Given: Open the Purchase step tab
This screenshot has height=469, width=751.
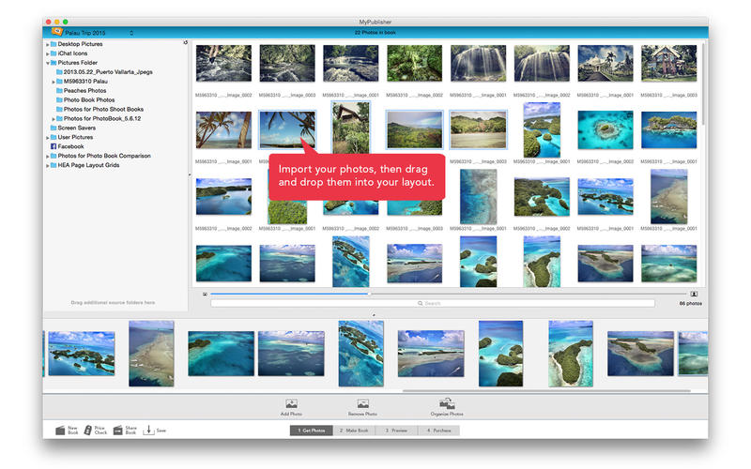Looking at the screenshot, I should click(x=439, y=430).
